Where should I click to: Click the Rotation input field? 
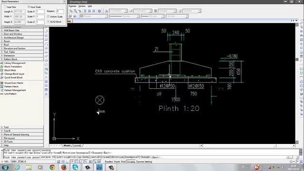60,11
